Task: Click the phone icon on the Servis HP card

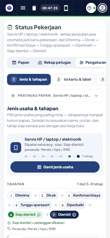Action: [x=16, y=147]
